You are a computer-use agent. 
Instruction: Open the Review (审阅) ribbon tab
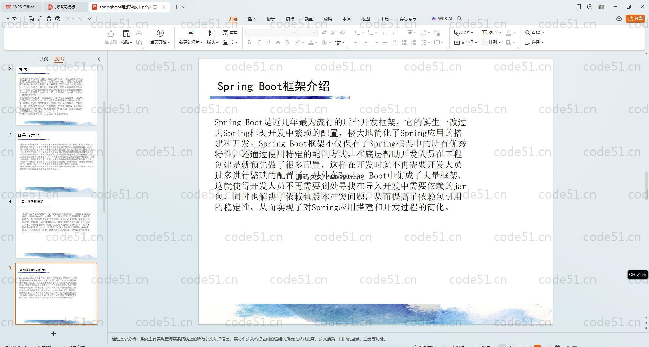347,19
